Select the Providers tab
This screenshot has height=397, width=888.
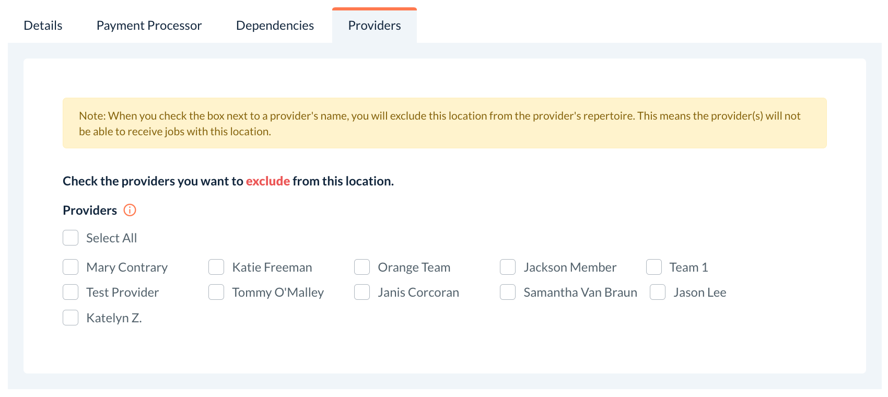[x=375, y=26]
